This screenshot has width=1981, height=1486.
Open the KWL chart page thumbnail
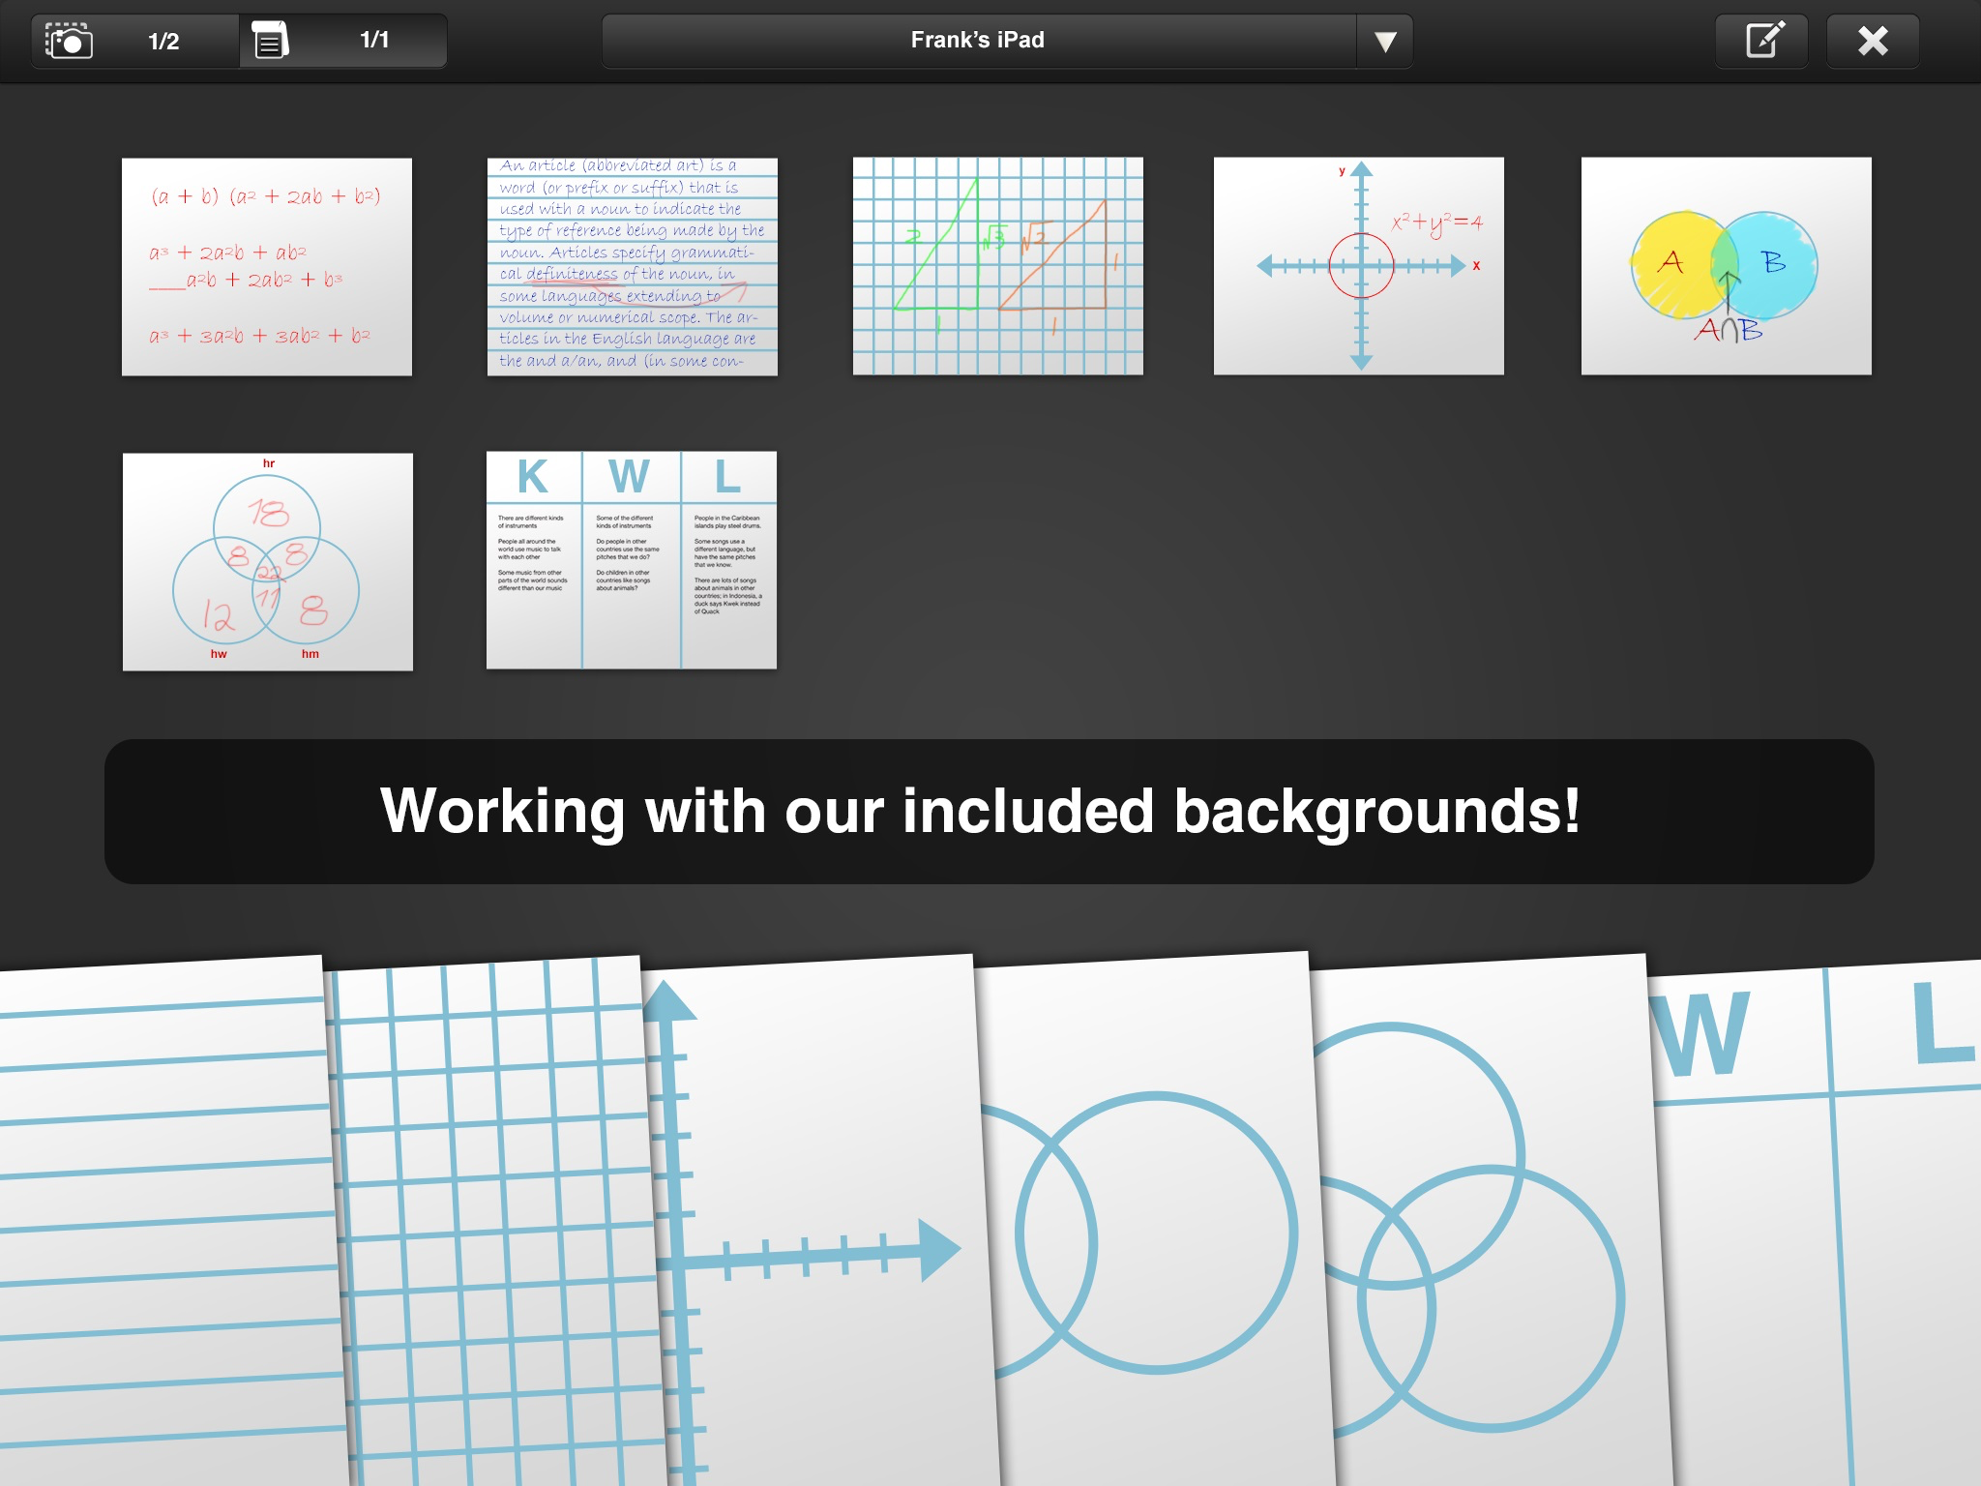(631, 560)
